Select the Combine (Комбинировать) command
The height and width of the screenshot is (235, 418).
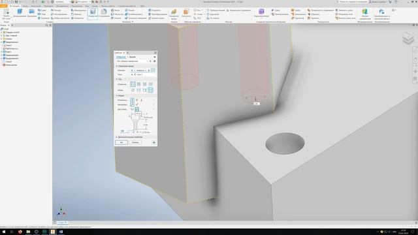point(134,14)
